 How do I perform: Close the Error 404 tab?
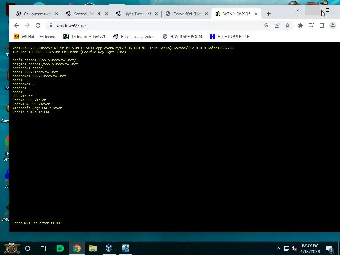[x=206, y=14]
